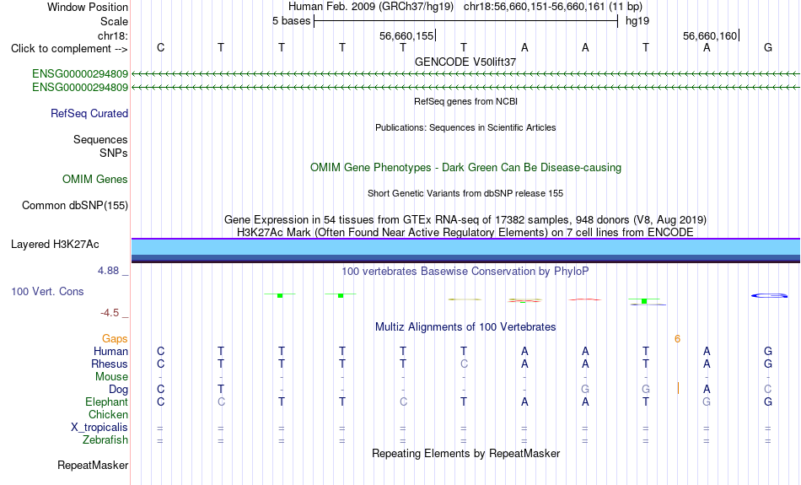
Task: Select the Dog species label
Action: [118, 390]
